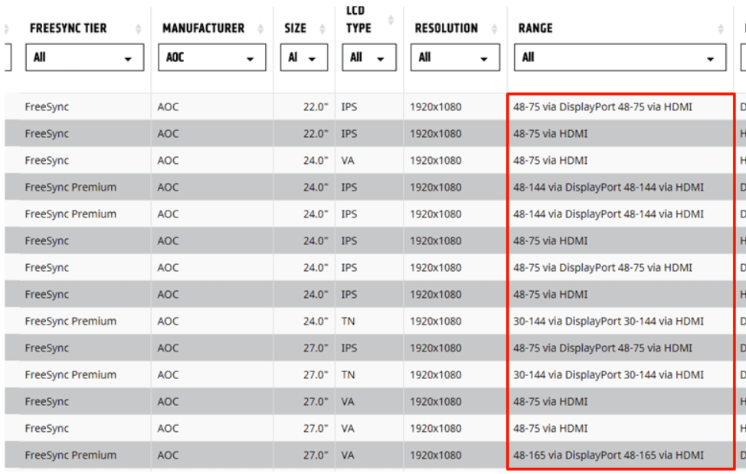Select FreeSync tier cell in 24.0" VA row
746x474 pixels.
pos(47,161)
